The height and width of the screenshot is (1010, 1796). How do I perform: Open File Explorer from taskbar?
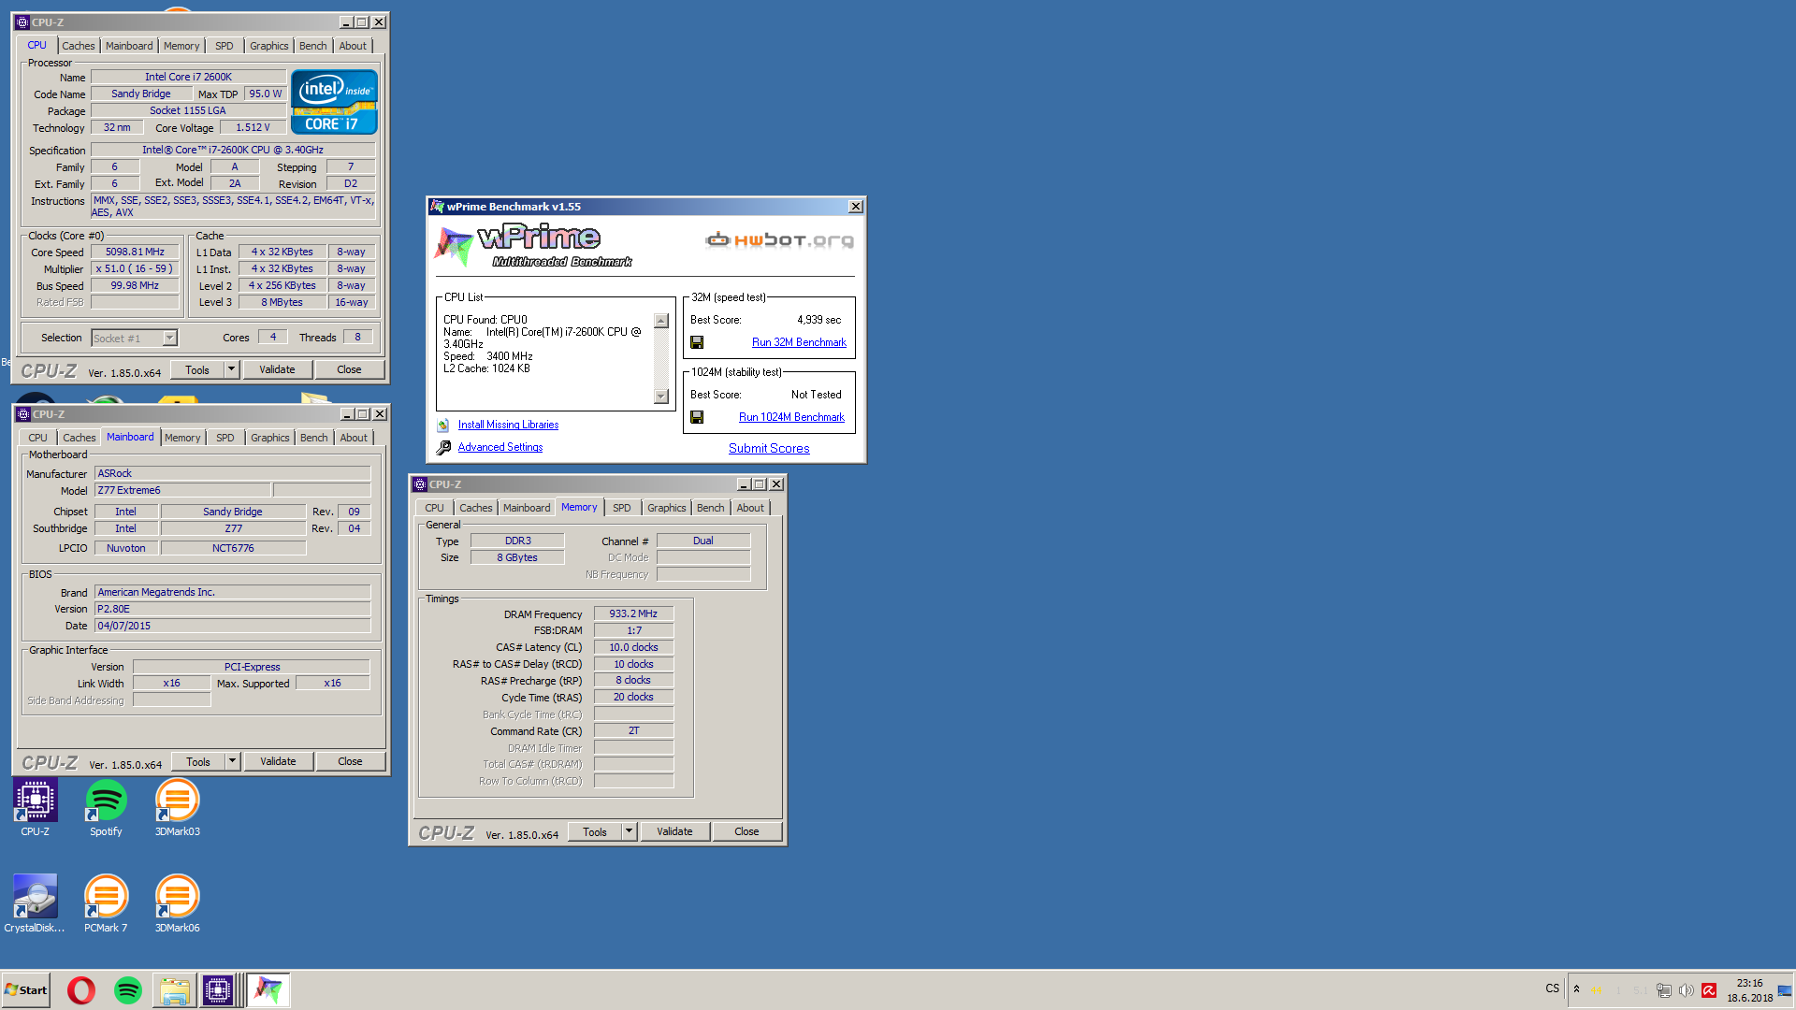(174, 990)
